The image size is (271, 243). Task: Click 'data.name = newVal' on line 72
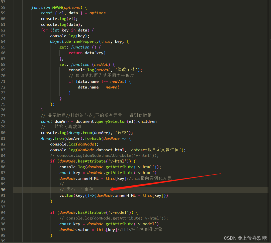[x=99, y=87]
